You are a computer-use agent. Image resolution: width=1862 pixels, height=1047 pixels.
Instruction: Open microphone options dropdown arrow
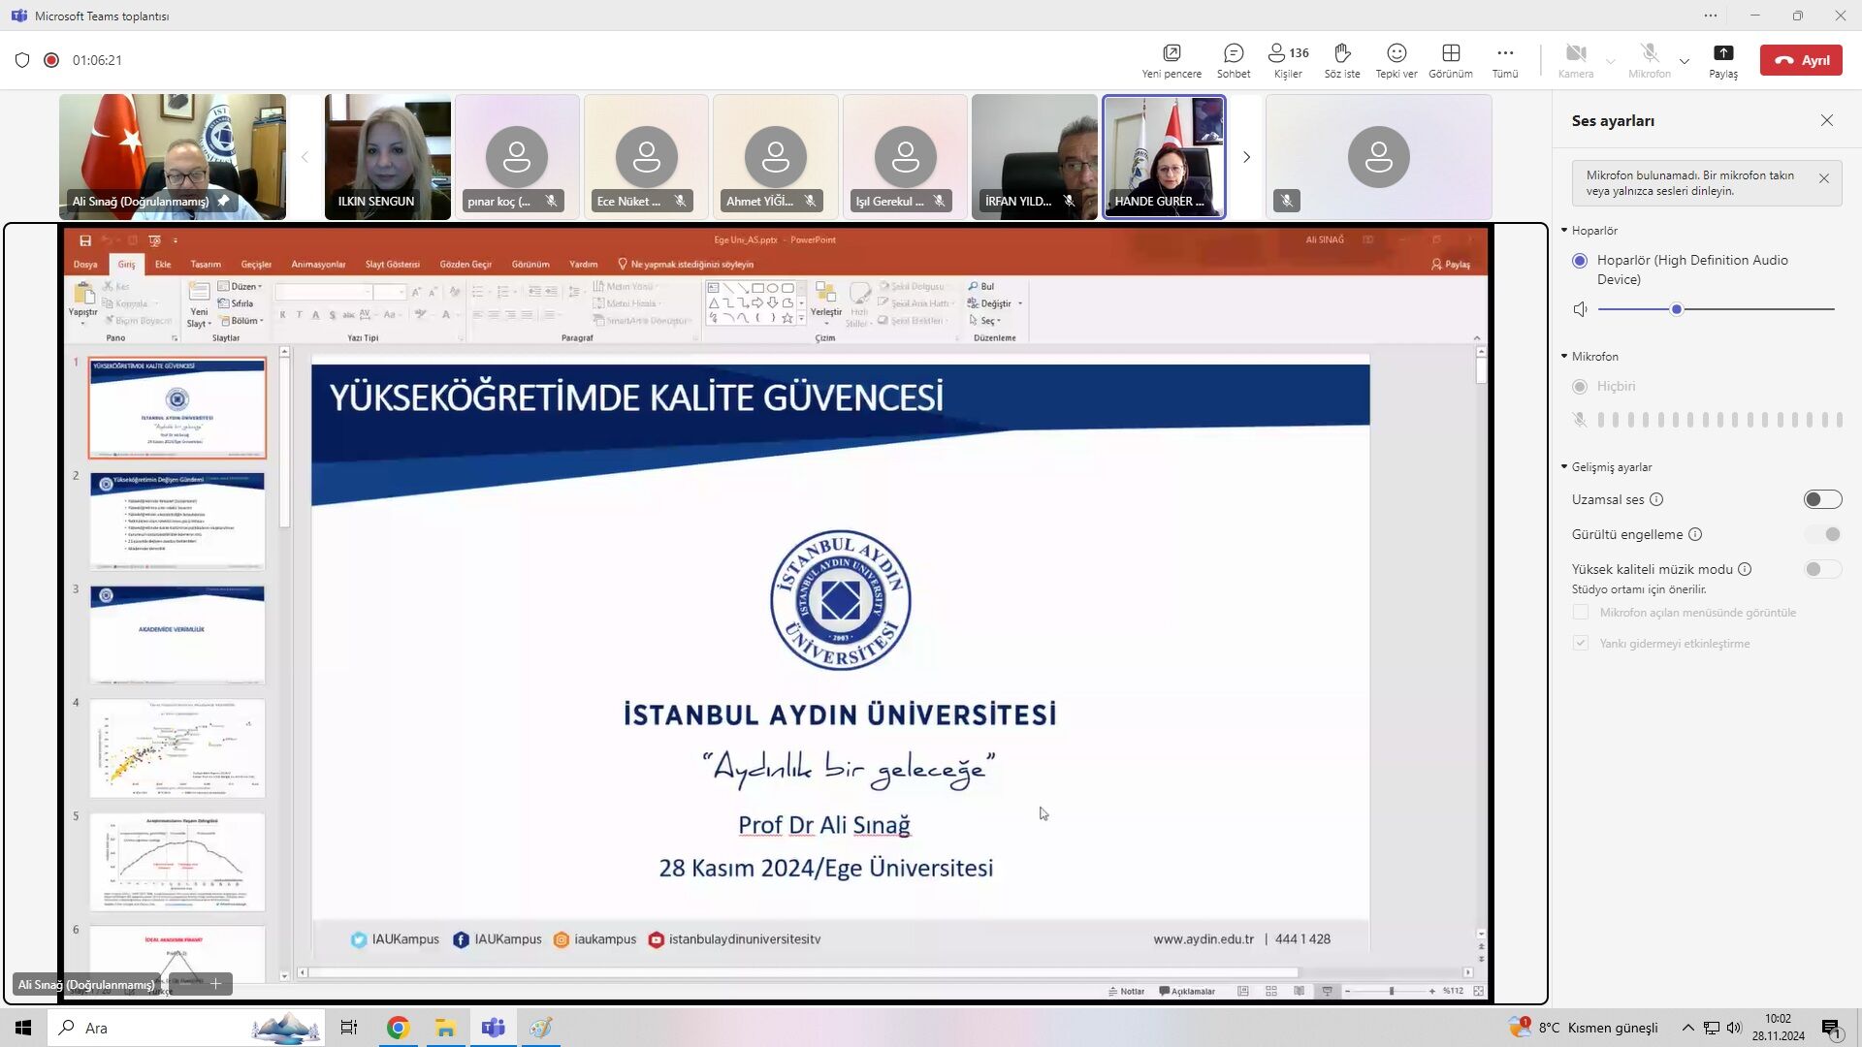pos(1685,61)
